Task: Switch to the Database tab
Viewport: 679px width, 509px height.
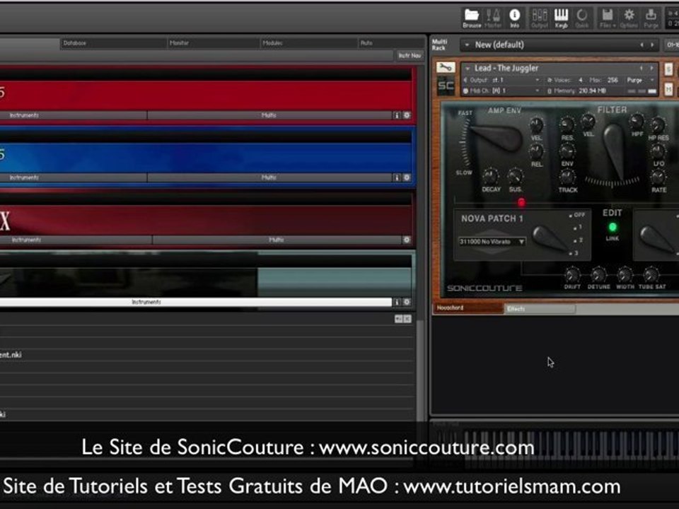Action: (x=113, y=43)
